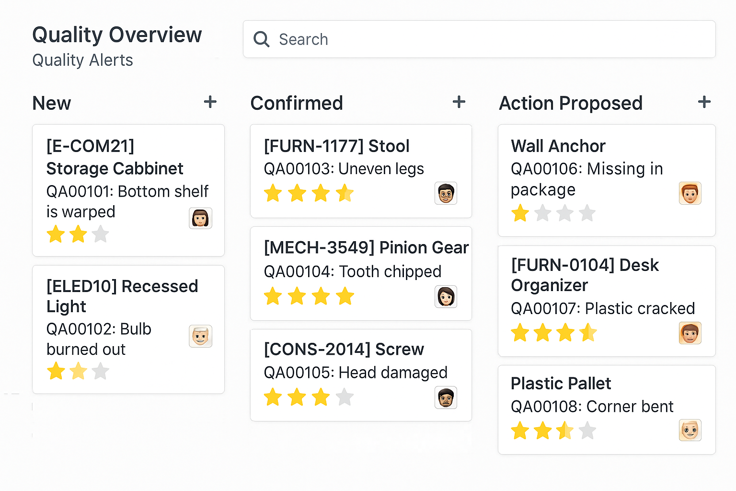Select the Confirmed column header
736x491 pixels.
tap(297, 103)
